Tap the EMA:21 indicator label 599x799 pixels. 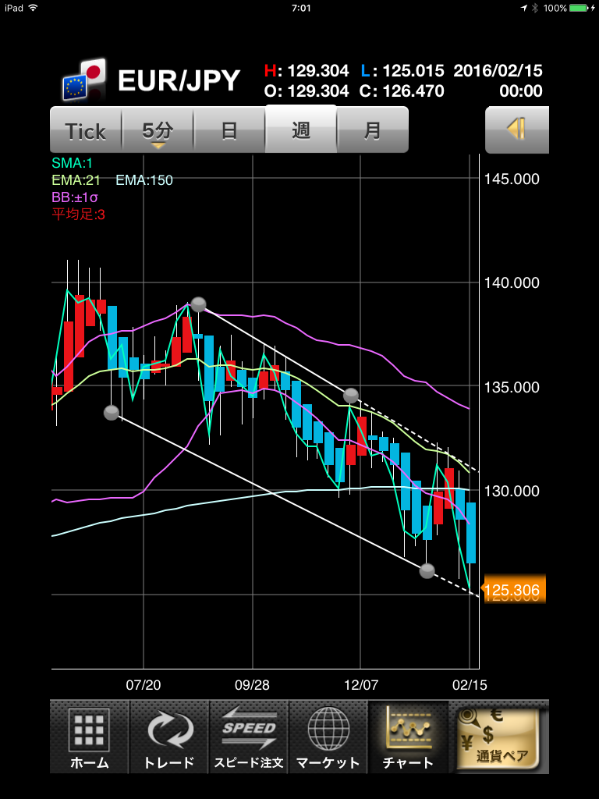(x=76, y=180)
